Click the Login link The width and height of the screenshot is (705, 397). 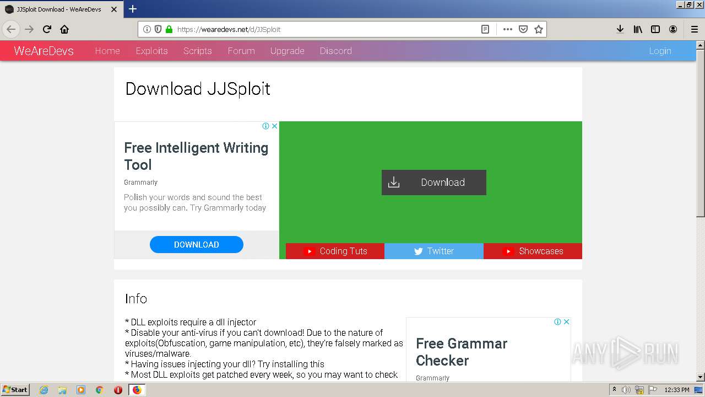[x=660, y=51]
